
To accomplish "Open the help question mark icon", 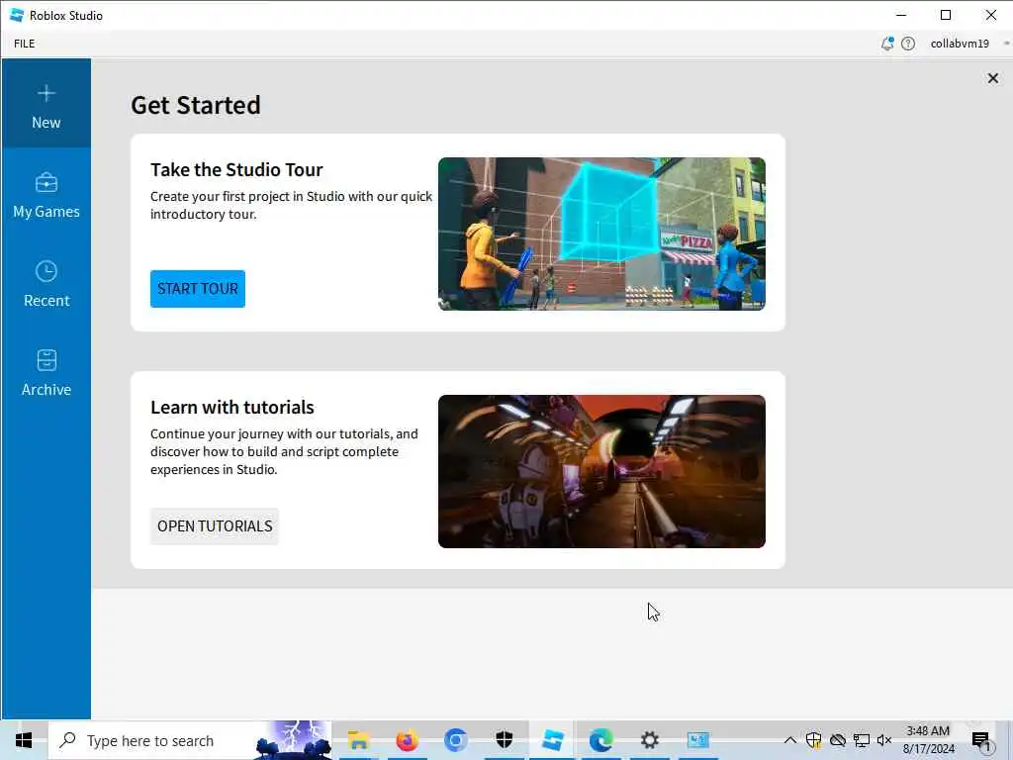I will (x=908, y=44).
